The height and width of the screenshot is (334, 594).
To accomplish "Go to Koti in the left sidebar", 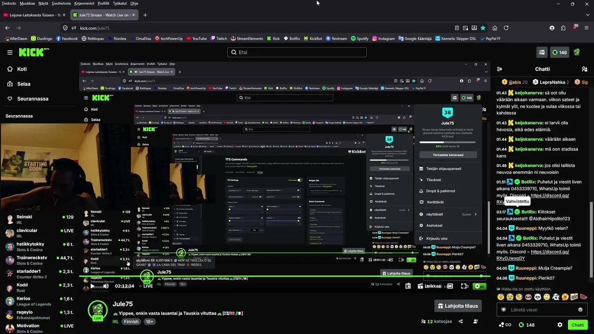I will [22, 69].
